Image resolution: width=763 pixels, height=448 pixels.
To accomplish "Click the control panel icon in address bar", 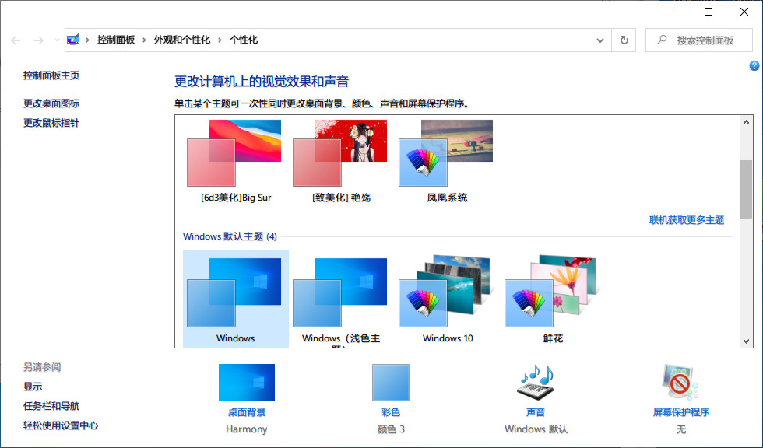I will (73, 40).
